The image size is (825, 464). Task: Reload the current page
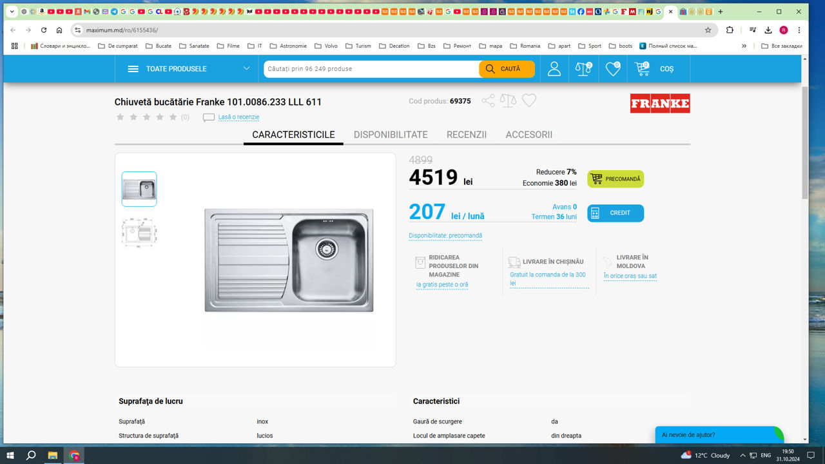click(x=44, y=30)
